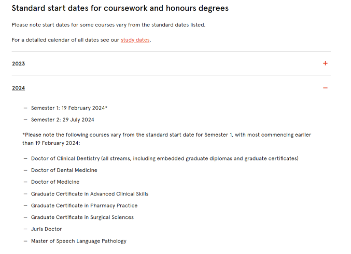Viewport: 351px width, 254px height.
Task: Click the 2023 accordion heading
Action: click(18, 64)
